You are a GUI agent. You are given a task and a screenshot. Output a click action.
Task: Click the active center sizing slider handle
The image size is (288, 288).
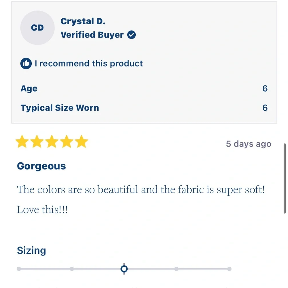[124, 269]
